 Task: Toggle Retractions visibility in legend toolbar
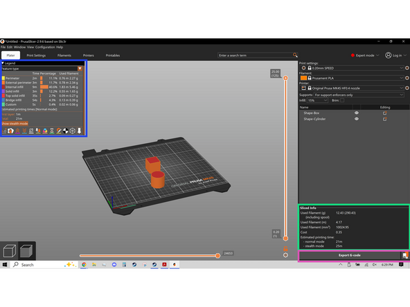coord(17,131)
